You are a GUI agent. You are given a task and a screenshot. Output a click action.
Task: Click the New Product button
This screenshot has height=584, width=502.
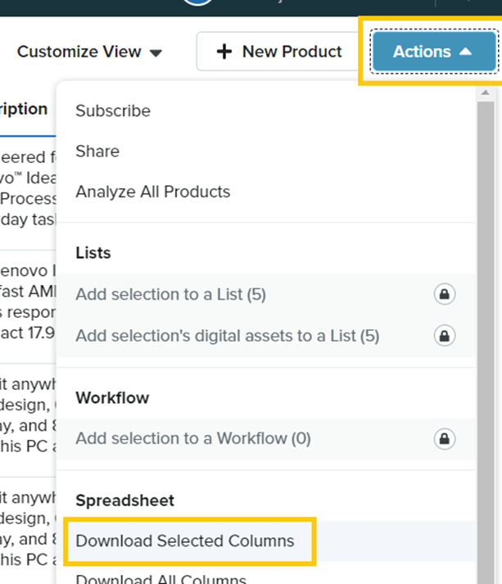(278, 52)
